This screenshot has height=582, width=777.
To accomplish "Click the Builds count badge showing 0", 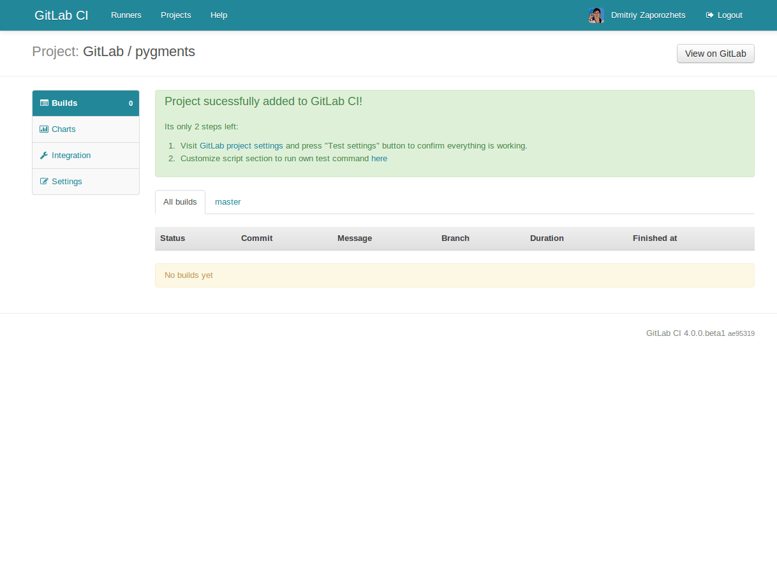I will coord(131,103).
